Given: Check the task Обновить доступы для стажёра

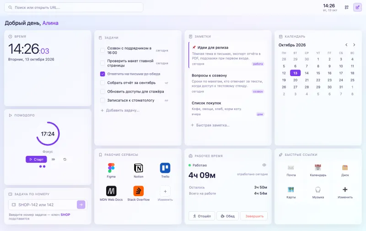Looking at the screenshot, I should coord(102,91).
